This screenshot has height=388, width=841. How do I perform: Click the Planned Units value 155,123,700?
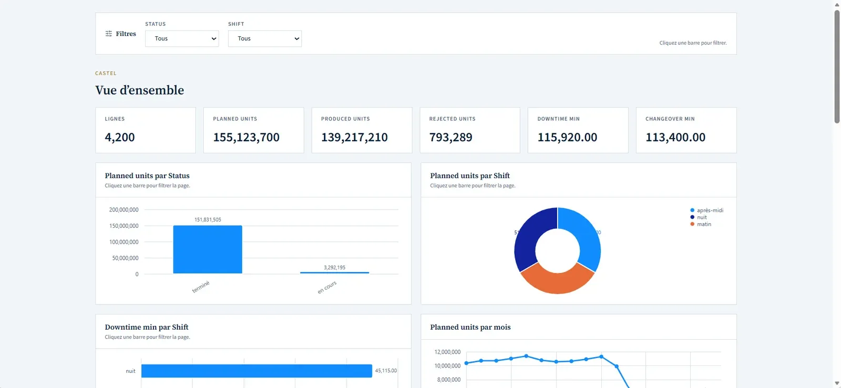click(x=246, y=137)
